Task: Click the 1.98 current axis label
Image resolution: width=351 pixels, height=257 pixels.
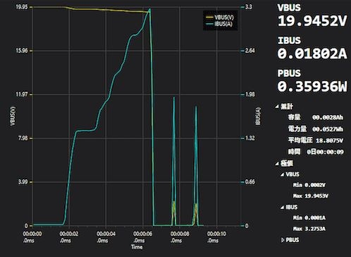Action: click(250, 95)
